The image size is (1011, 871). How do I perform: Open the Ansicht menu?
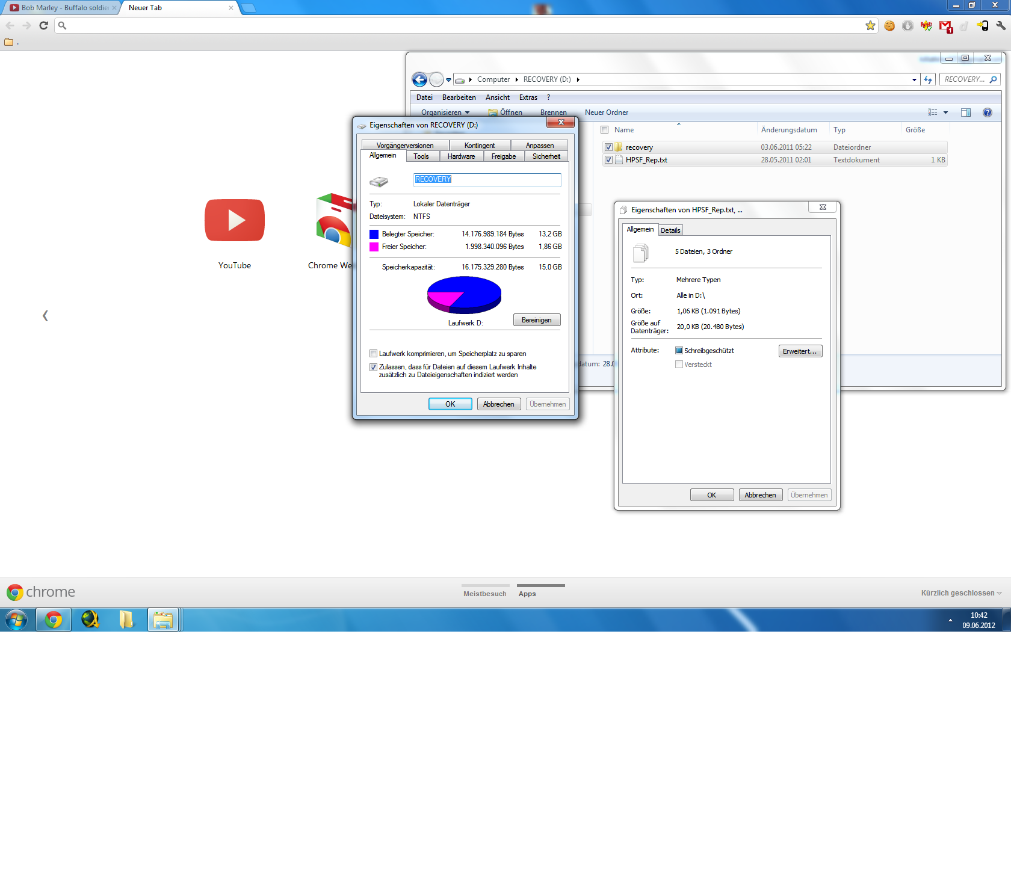pyautogui.click(x=498, y=97)
